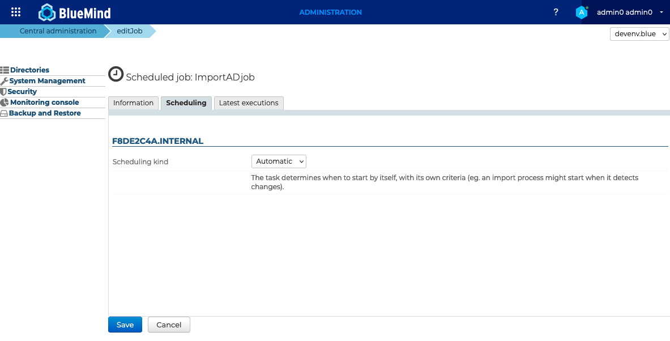This screenshot has height=341, width=670.
Task: Switch to the Information tab
Action: pos(133,103)
